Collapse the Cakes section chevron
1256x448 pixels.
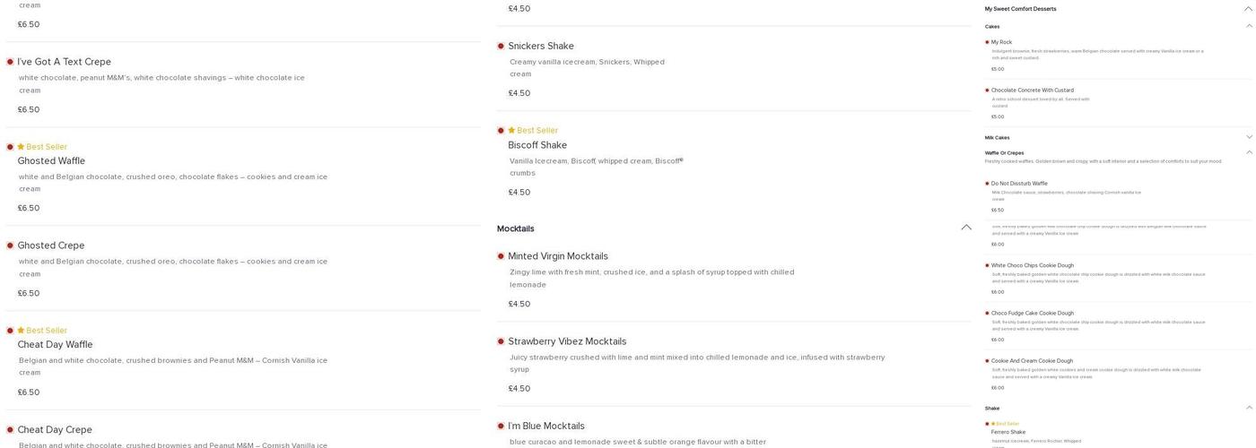(x=1249, y=26)
